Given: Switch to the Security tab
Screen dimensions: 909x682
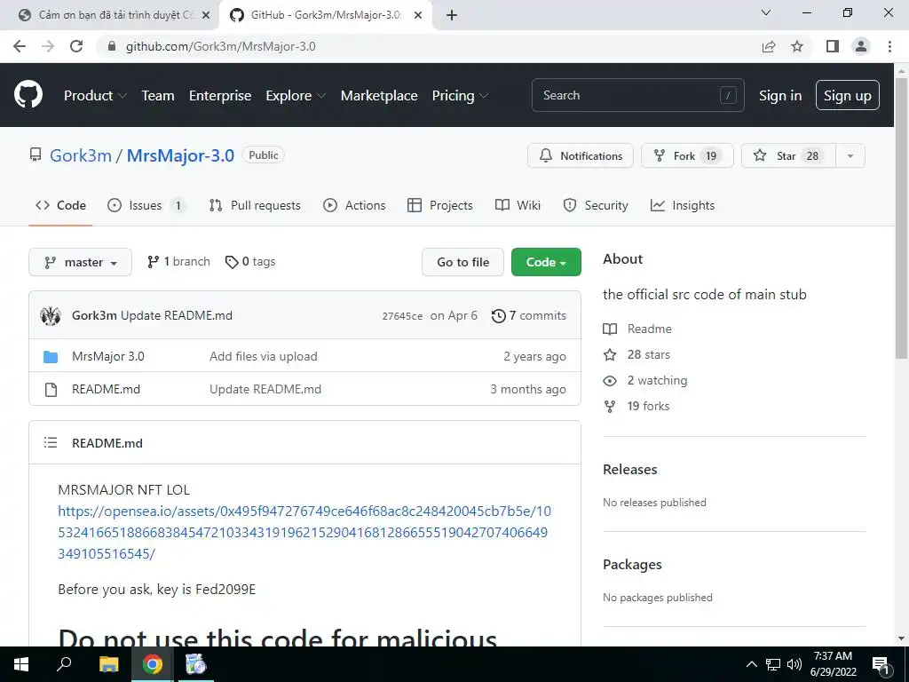Looking at the screenshot, I should [x=595, y=205].
